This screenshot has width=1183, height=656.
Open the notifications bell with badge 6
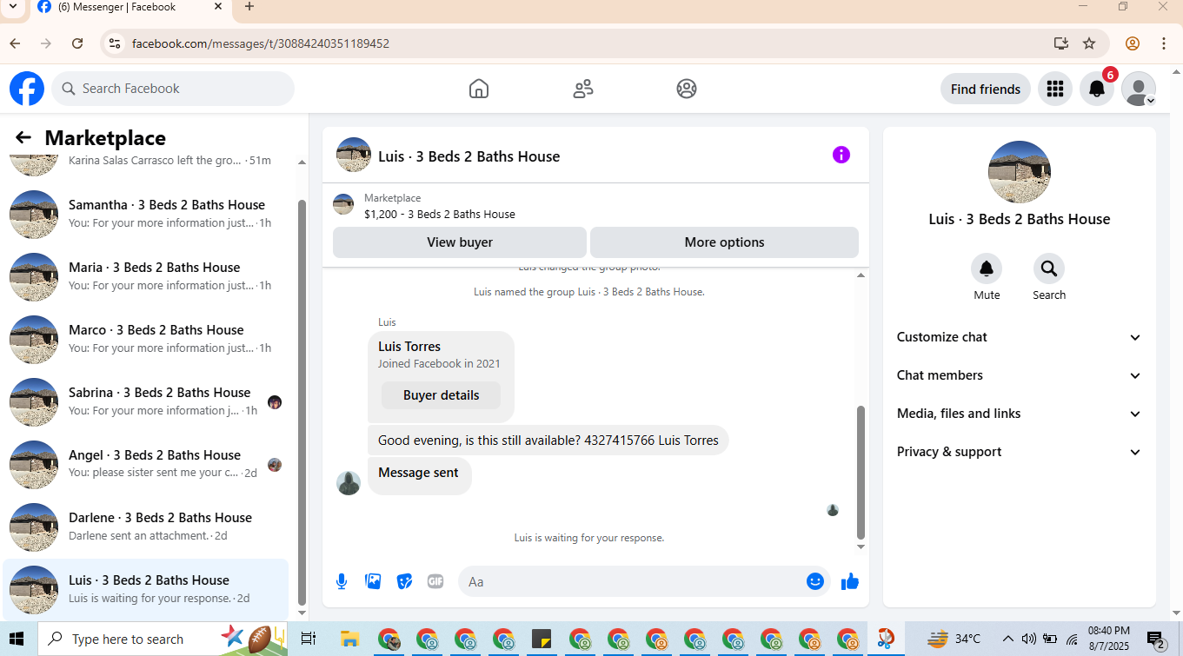(1097, 89)
